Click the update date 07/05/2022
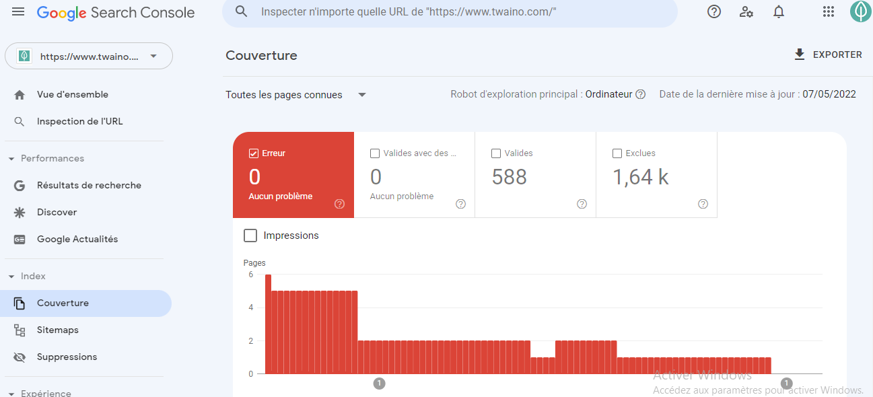Viewport: 873px width, 397px height. pyautogui.click(x=829, y=94)
